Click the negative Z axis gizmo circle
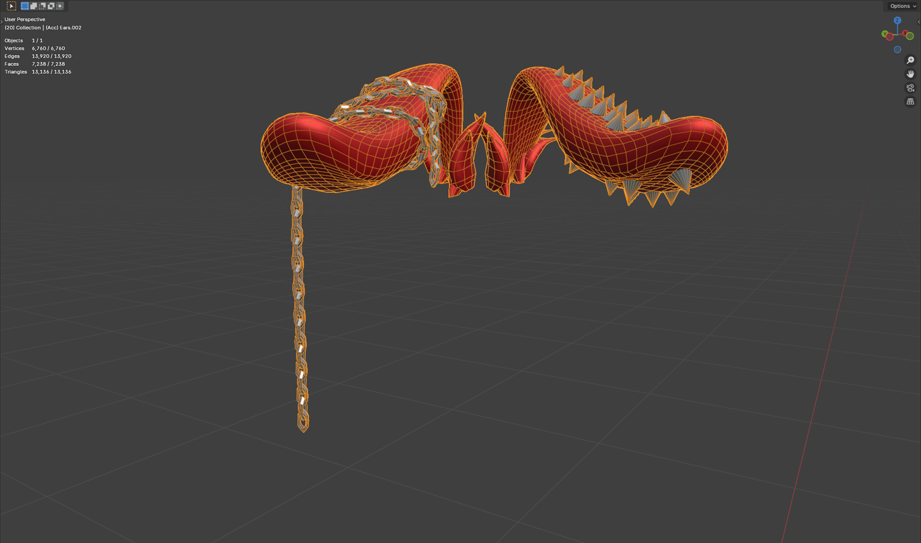The width and height of the screenshot is (921, 543). [x=898, y=50]
